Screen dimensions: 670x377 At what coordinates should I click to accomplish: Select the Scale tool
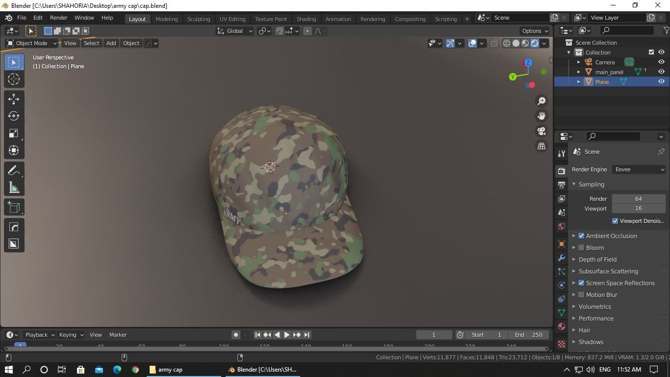tap(14, 134)
